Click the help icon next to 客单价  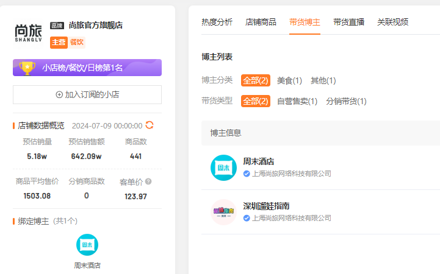pos(148,181)
